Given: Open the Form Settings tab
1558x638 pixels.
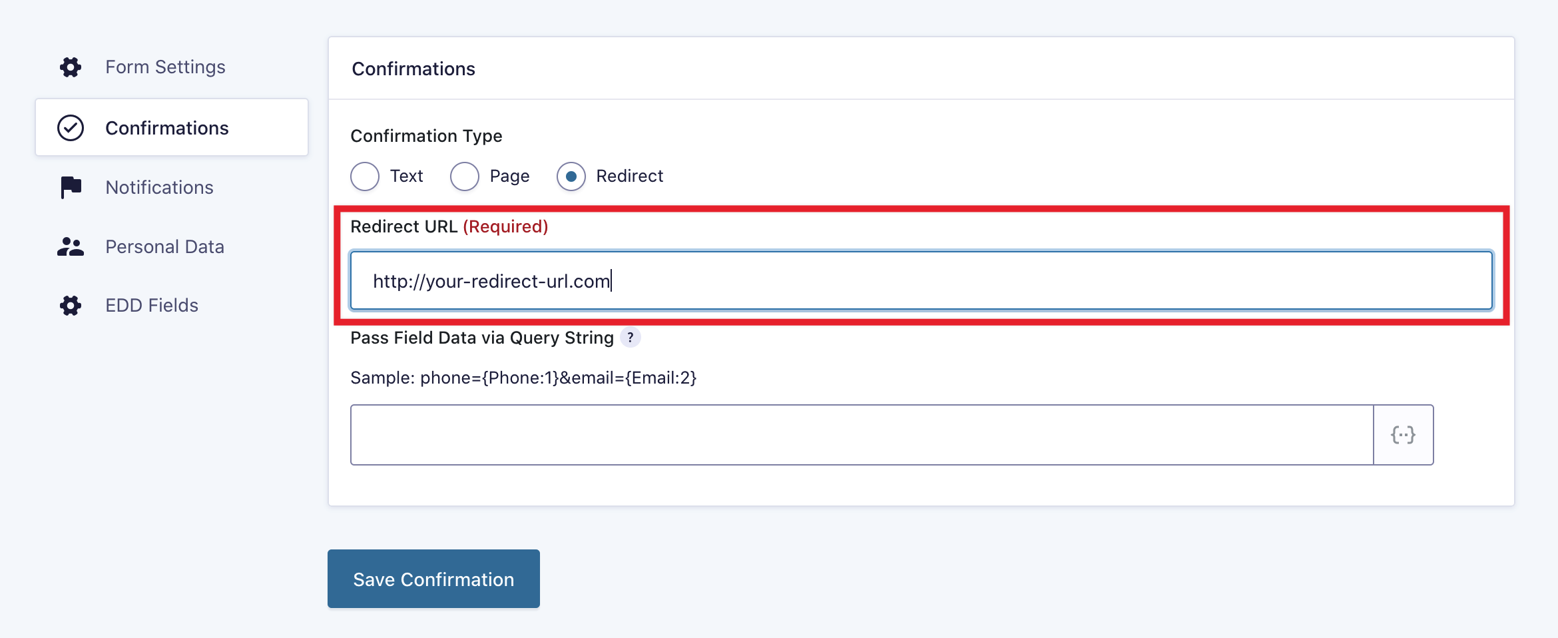Looking at the screenshot, I should coord(165,67).
